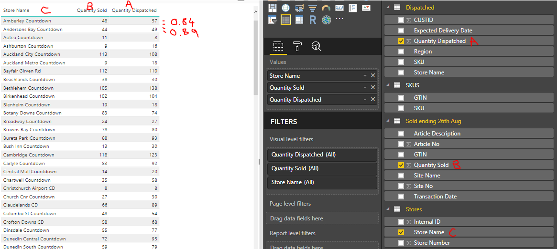The image size is (557, 249).
Task: Open Quantity Dispatched dropdown in Values well
Action: [x=365, y=100]
